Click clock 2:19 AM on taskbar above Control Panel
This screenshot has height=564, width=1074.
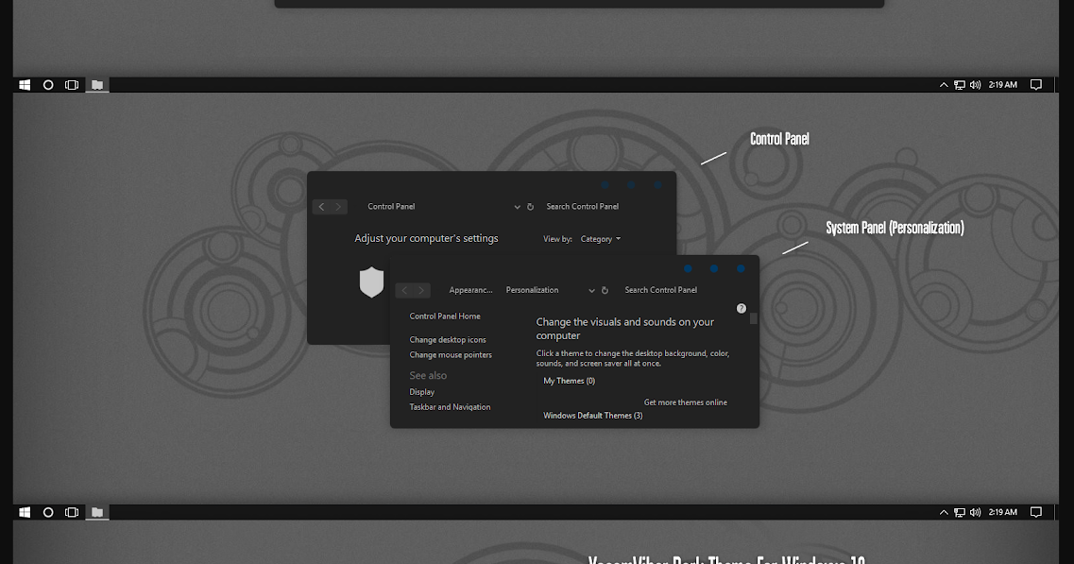point(1003,85)
